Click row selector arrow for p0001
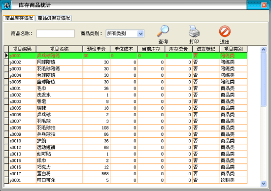 [x=6, y=56]
